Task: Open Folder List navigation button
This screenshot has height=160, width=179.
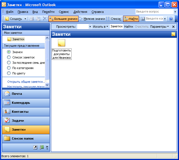Action: (26, 138)
